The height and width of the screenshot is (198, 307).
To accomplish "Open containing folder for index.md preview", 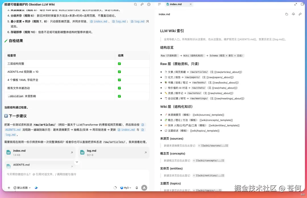I will [x=287, y=14].
